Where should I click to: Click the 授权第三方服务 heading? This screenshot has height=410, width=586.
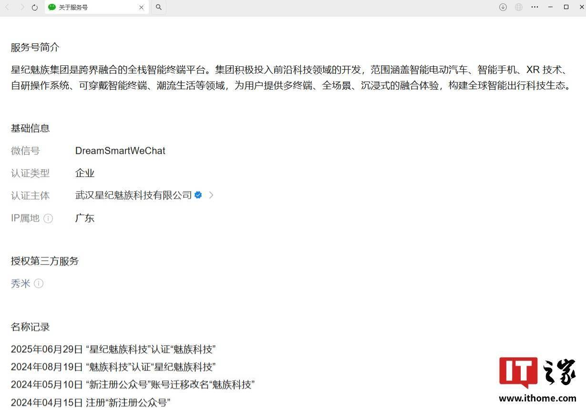click(x=45, y=261)
